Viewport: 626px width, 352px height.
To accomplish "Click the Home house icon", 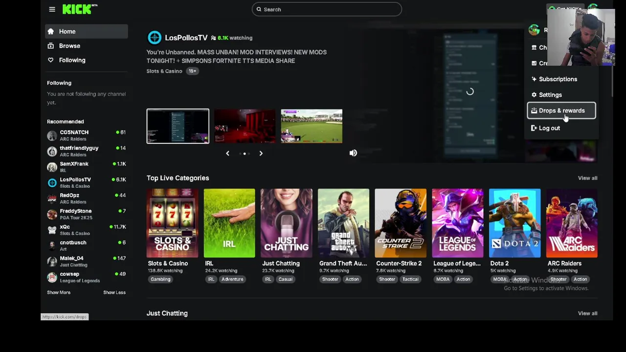I will pyautogui.click(x=50, y=31).
